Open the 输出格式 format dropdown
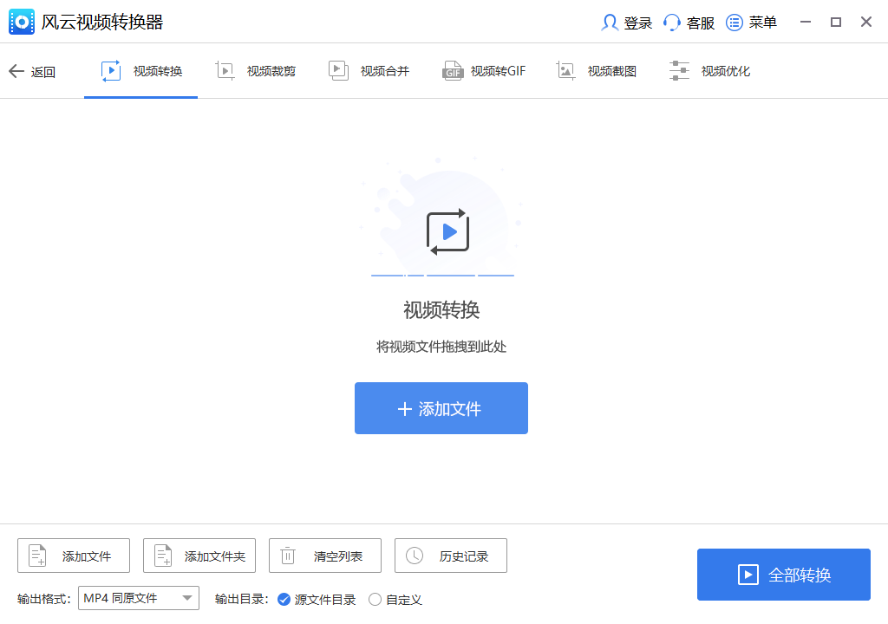888x624 pixels. (x=139, y=598)
